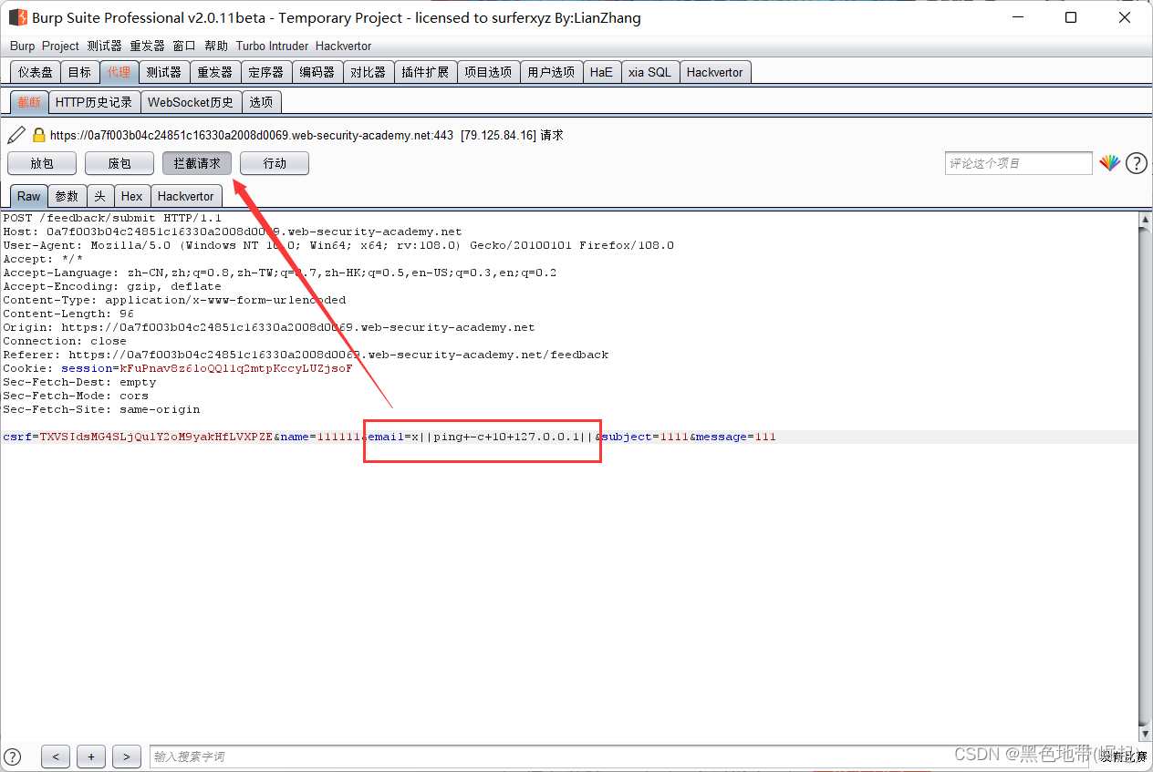Open the rainbow highlight color picker
The height and width of the screenshot is (772, 1153).
click(1109, 163)
